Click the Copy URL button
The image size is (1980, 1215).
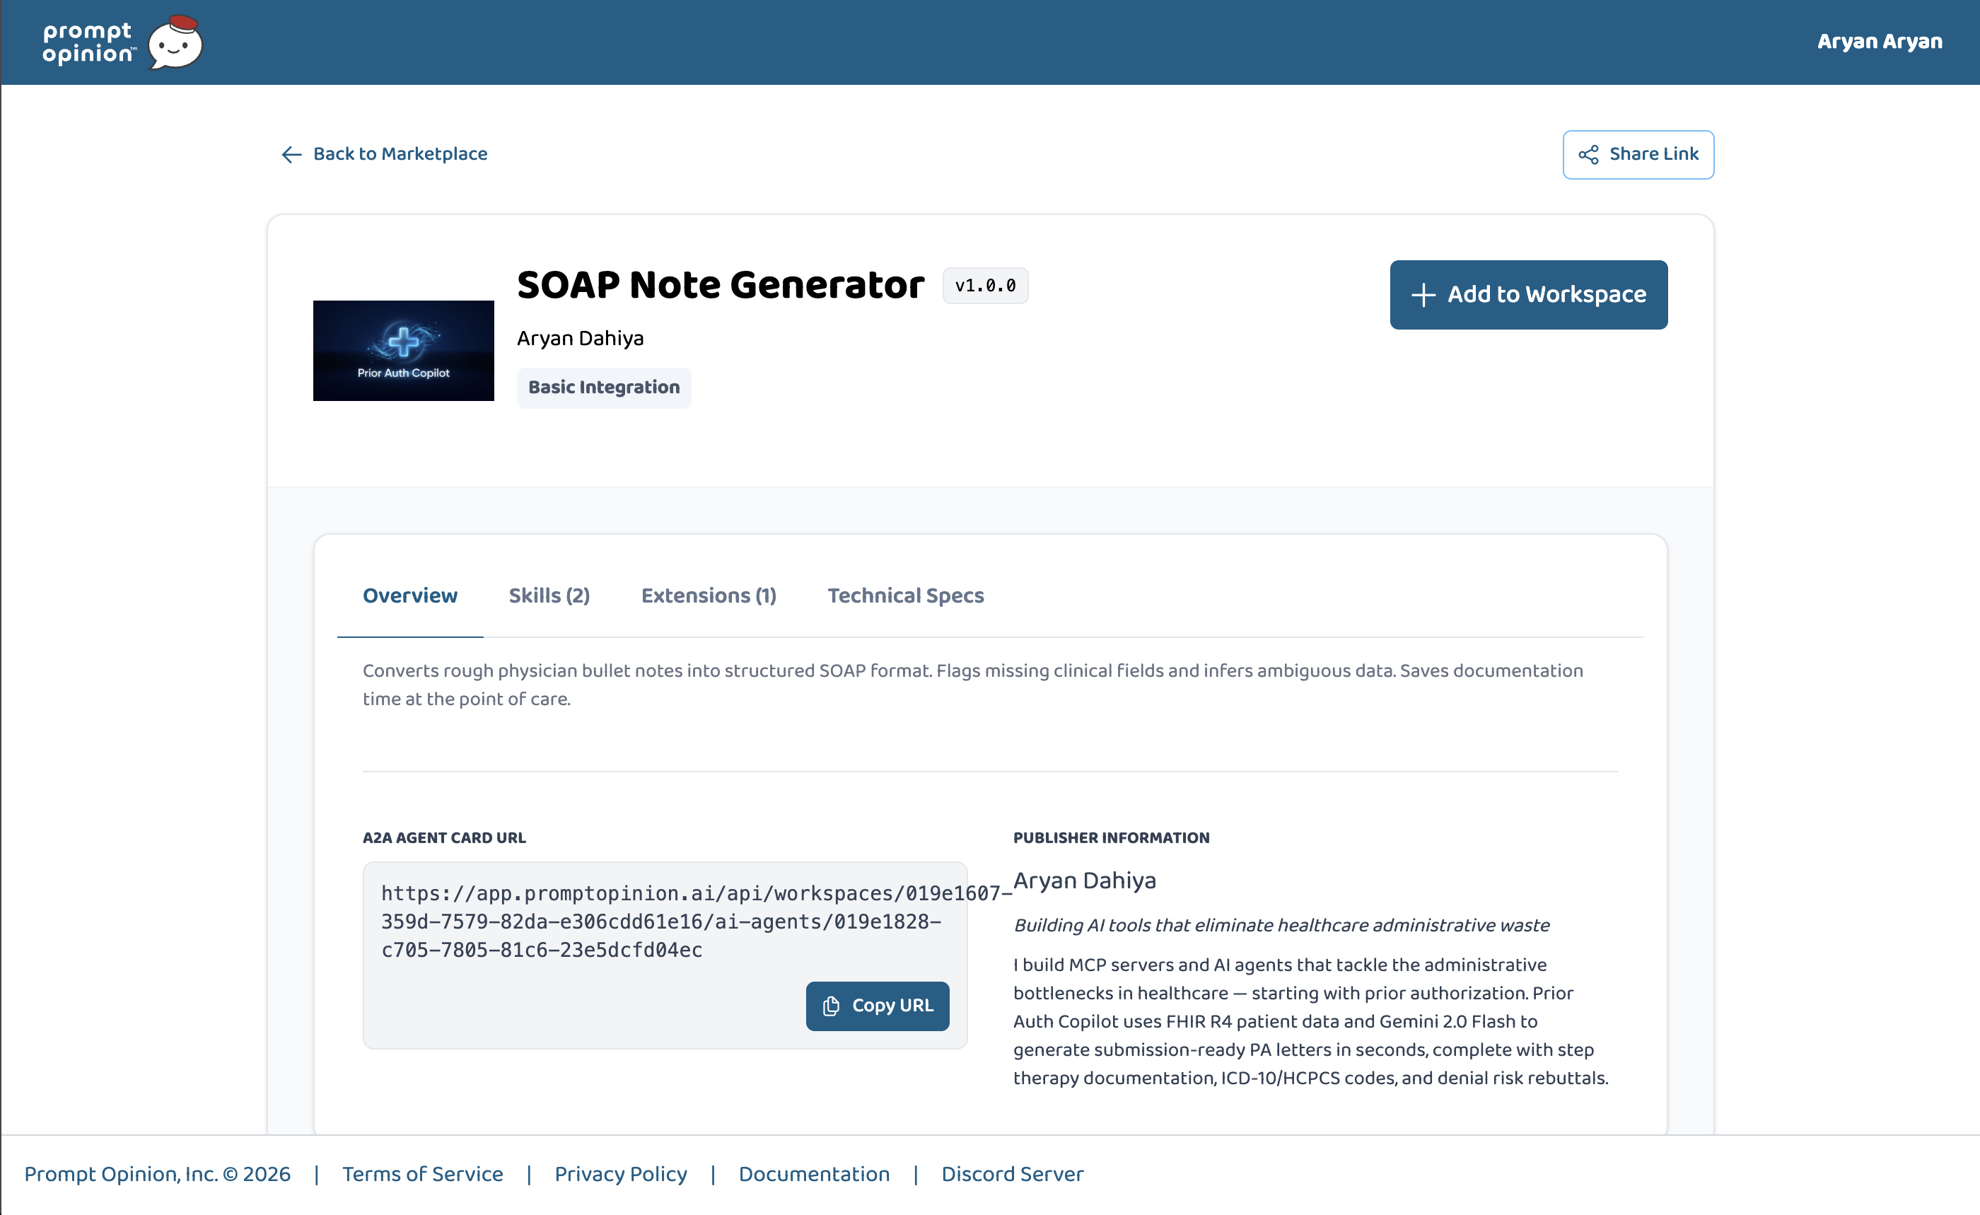(x=878, y=1006)
